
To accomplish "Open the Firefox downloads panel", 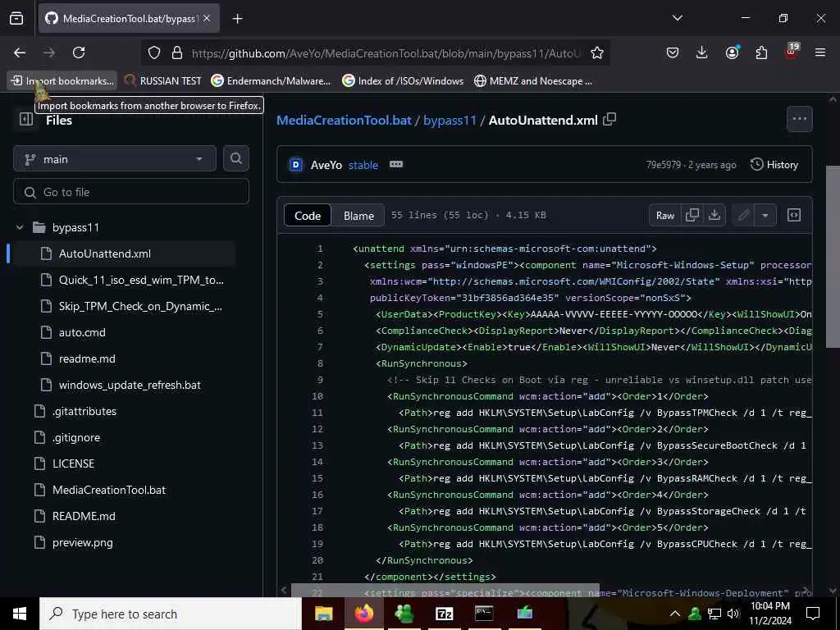I will click(x=702, y=52).
